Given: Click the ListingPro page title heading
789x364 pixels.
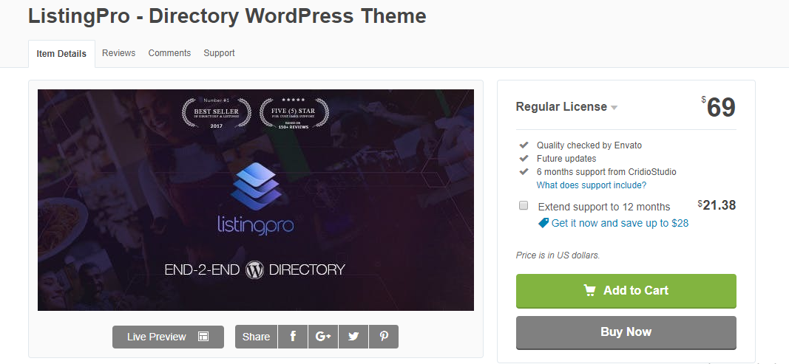Looking at the screenshot, I should tap(227, 16).
